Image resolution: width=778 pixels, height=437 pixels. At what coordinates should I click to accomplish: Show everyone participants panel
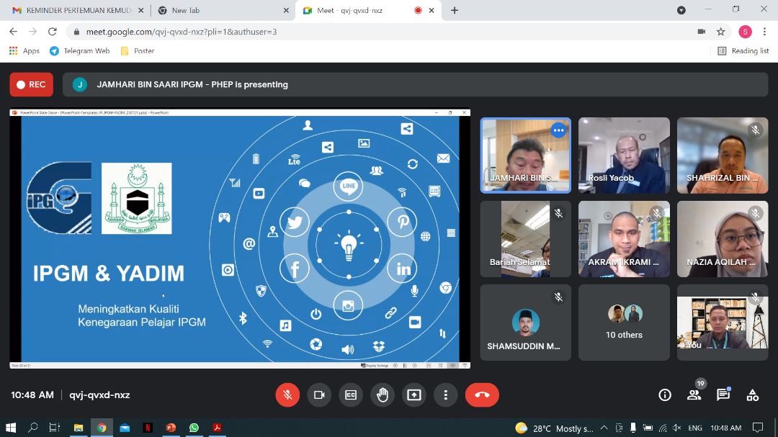point(694,395)
